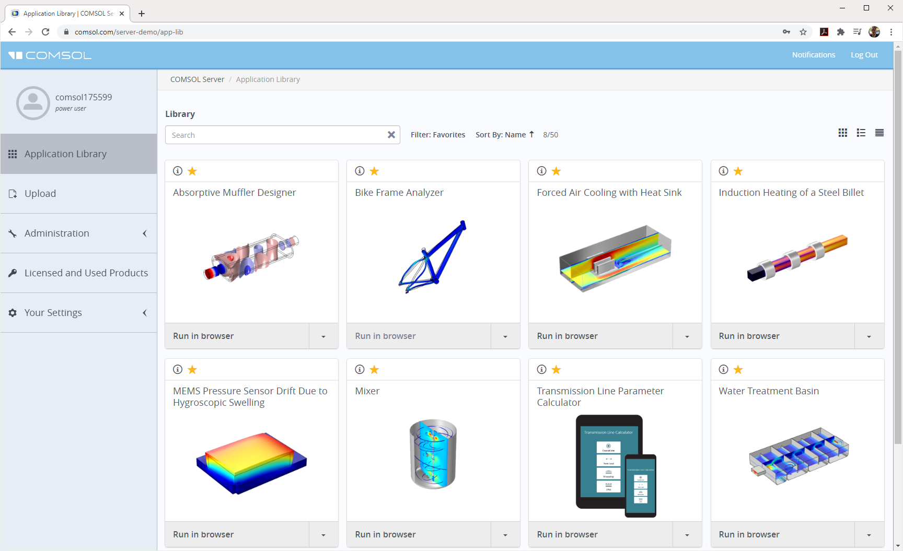
Task: Expand Your Settings sidebar menu
Action: [78, 312]
